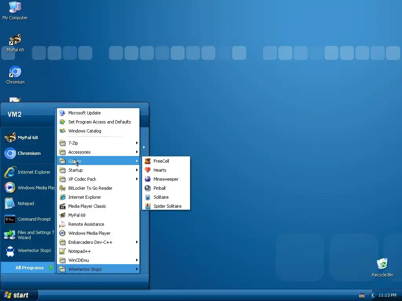This screenshot has height=301, width=402.
Task: Click the WiseVector StopX ghost icon
Action: [x=10, y=251]
